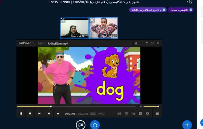Expand the teacher's webcam to fullscreen
Image resolution: width=203 pixels, height=129 pixels.
click(63, 20)
